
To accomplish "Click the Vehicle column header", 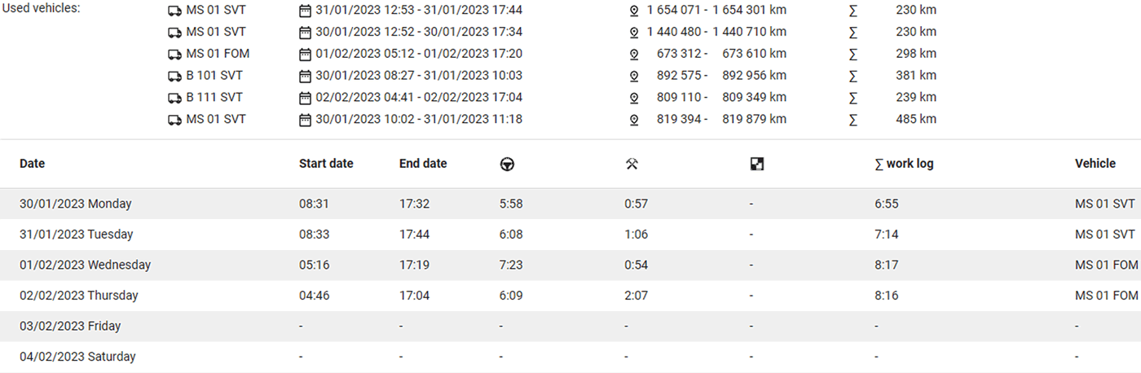I will click(x=1095, y=164).
